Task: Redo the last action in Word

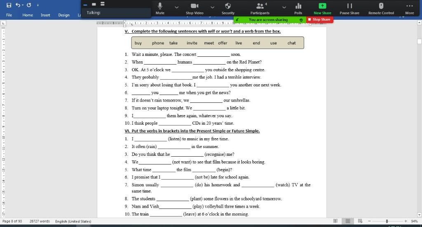Action: tap(29, 5)
